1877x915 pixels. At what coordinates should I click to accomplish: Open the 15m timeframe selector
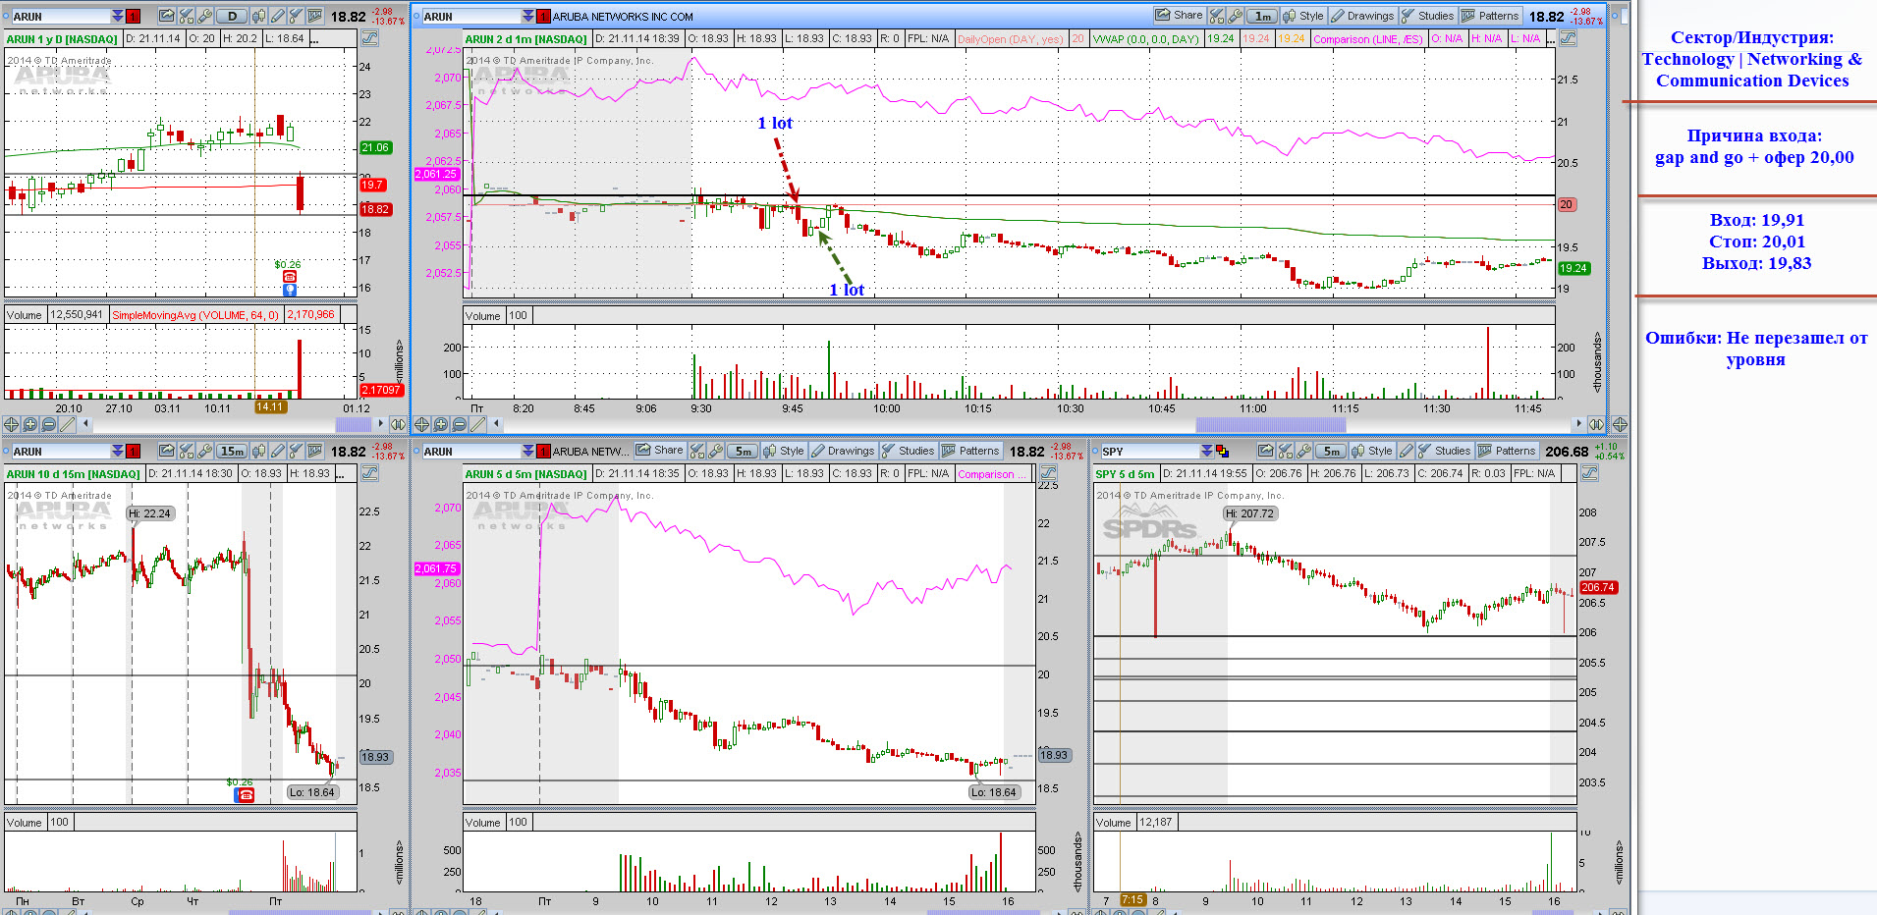coord(232,451)
